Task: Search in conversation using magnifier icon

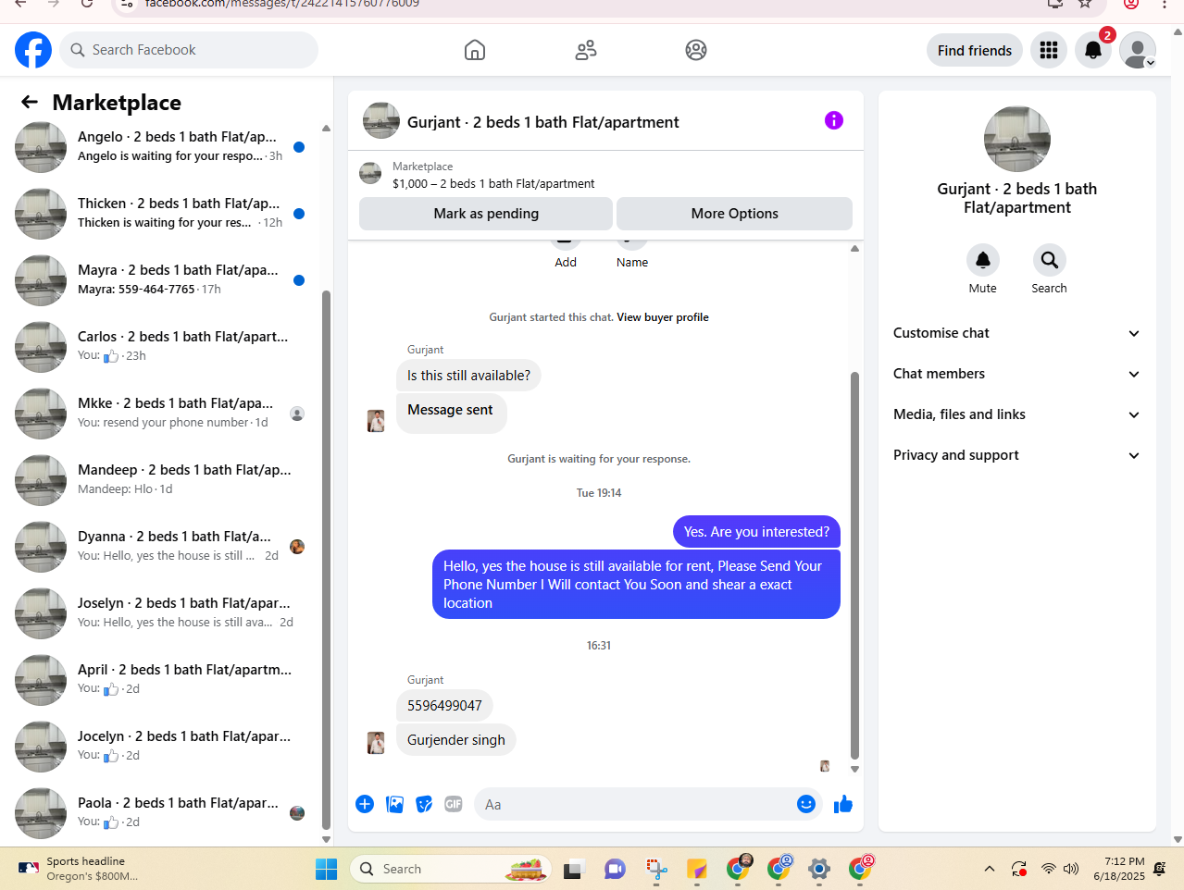Action: click(1050, 260)
